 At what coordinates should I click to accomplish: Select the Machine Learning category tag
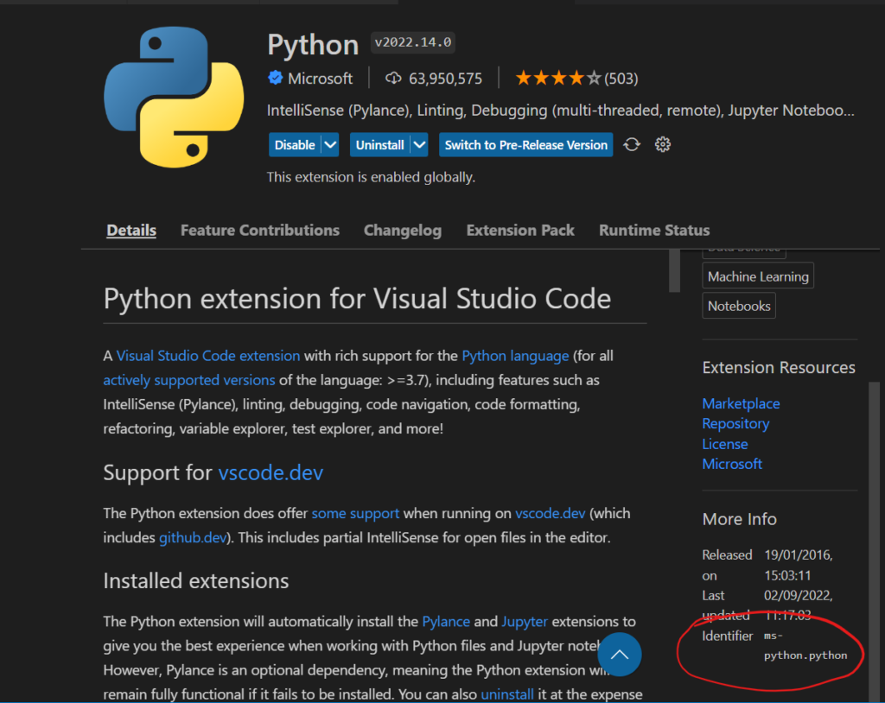coord(758,276)
